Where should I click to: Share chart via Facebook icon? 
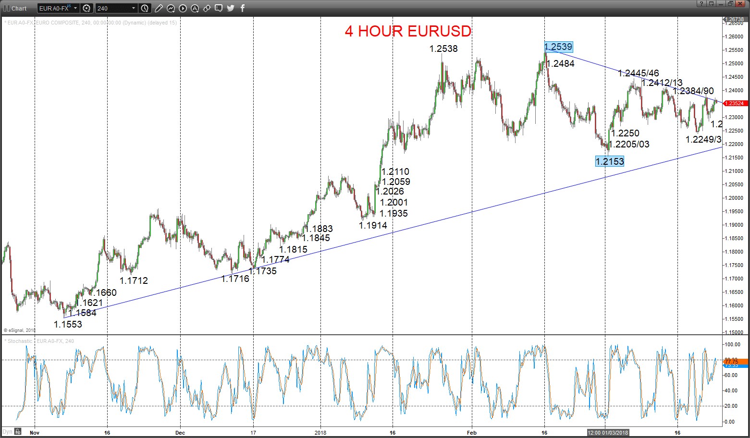point(243,8)
